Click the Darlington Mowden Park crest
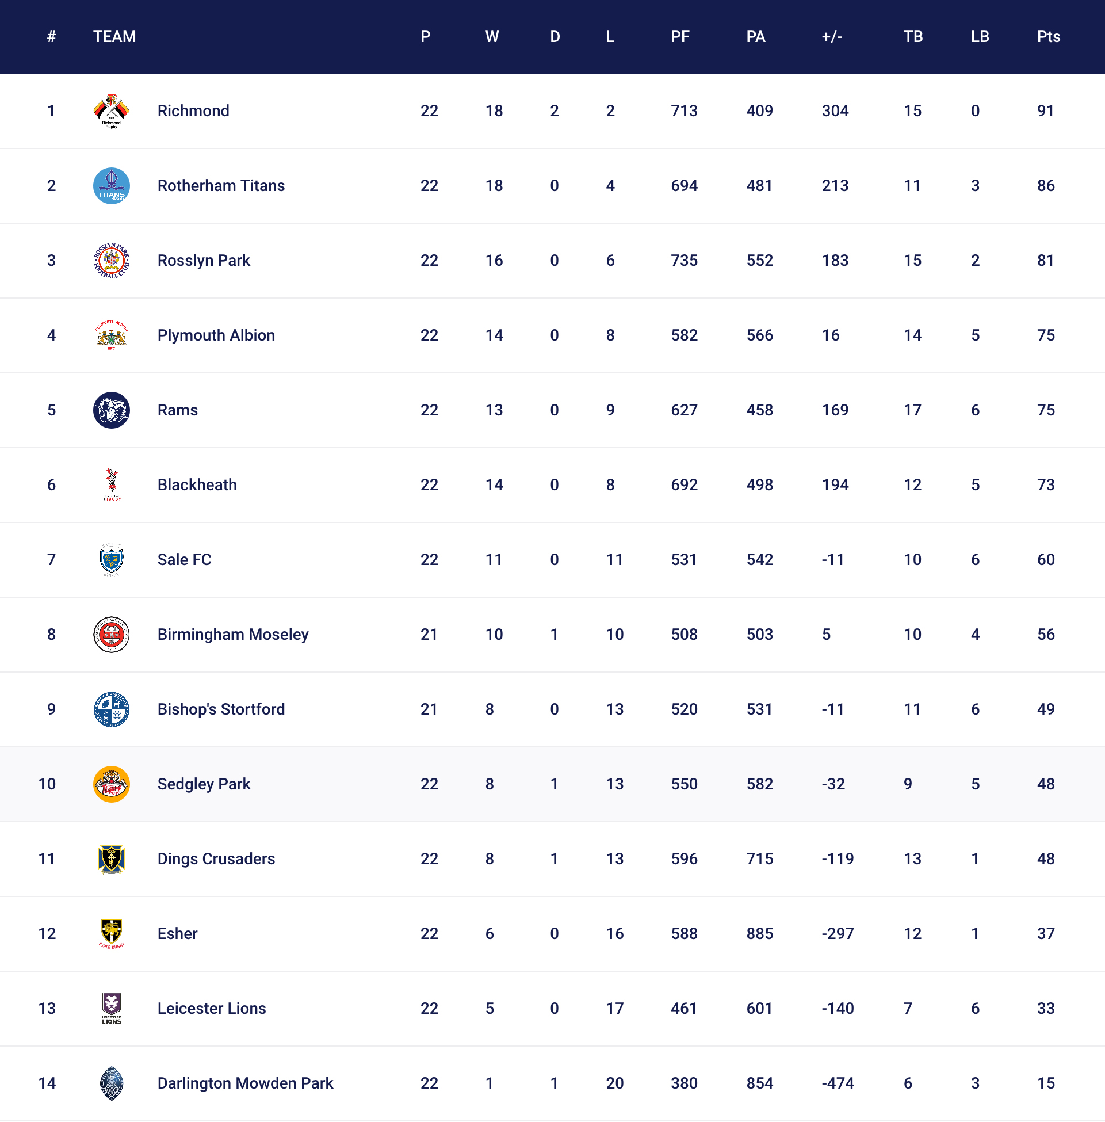 coord(111,1083)
